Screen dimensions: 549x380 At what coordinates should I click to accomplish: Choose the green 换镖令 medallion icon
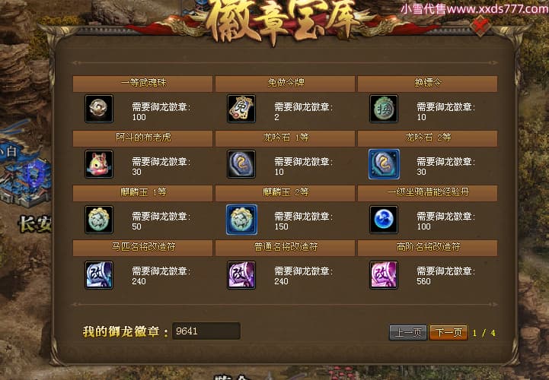click(384, 109)
